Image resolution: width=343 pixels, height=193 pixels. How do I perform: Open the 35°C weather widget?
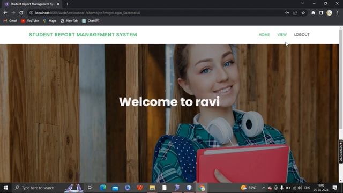(248, 188)
